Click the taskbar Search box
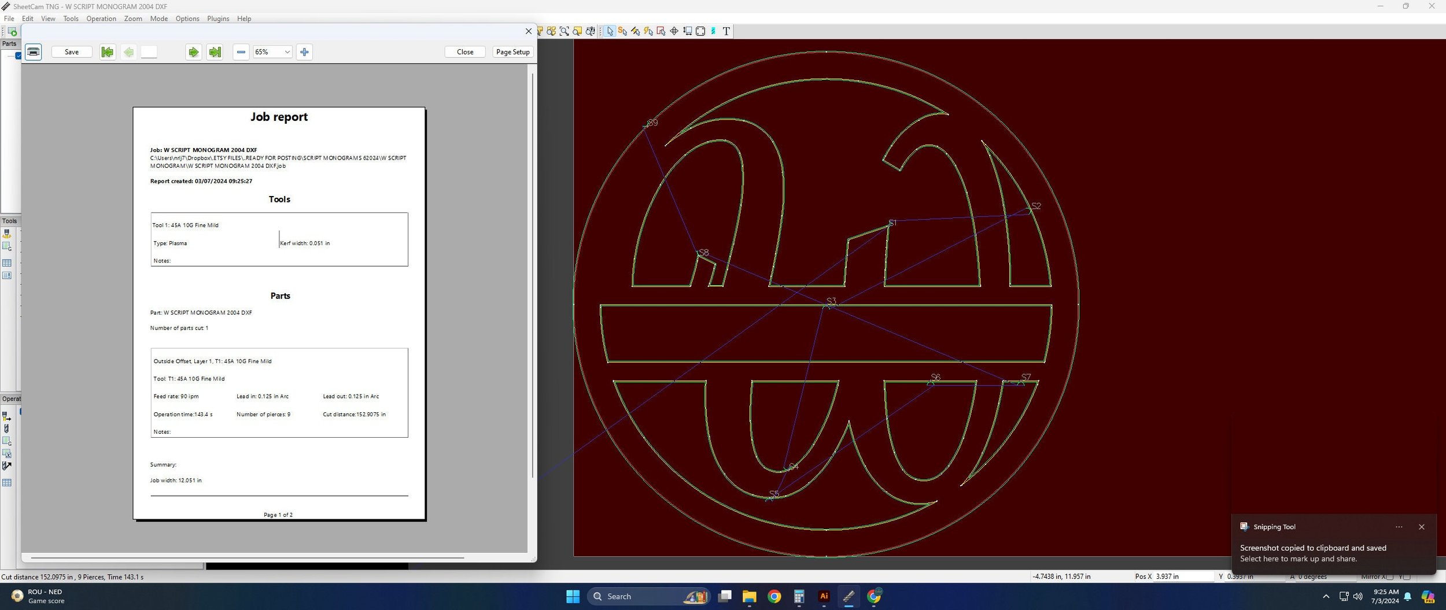 648,597
